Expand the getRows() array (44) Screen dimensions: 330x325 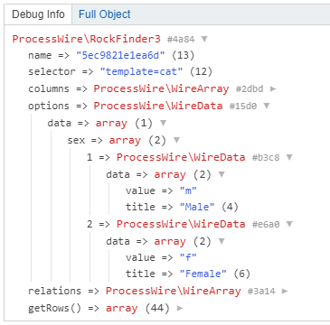tap(180, 308)
